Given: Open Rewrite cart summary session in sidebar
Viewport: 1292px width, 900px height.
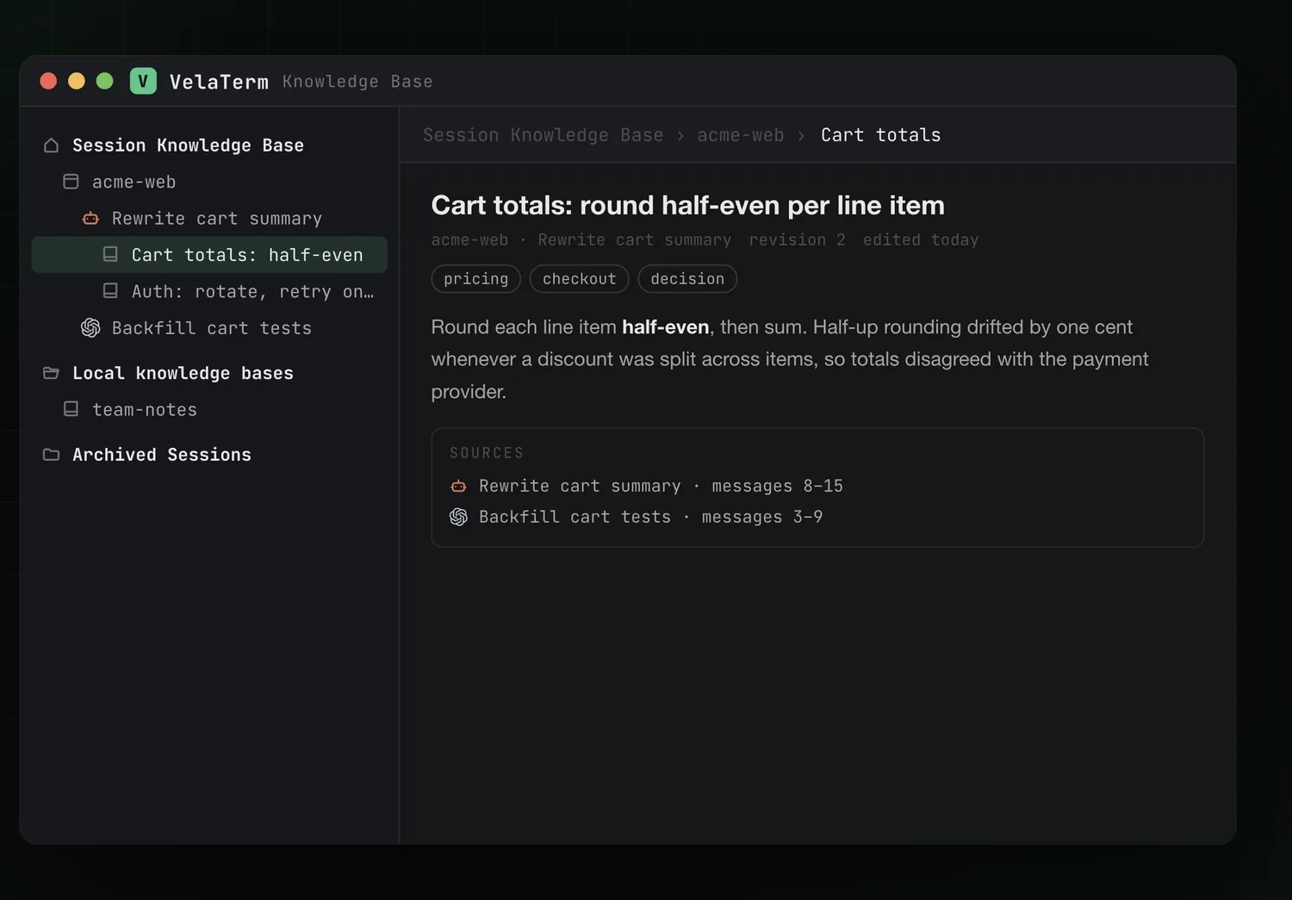Looking at the screenshot, I should click(209, 219).
